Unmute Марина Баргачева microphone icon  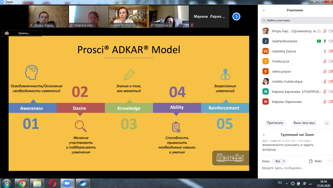point(325,91)
